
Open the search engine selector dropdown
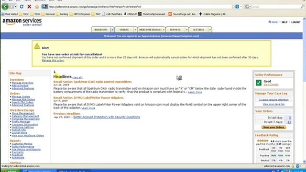click(248, 7)
